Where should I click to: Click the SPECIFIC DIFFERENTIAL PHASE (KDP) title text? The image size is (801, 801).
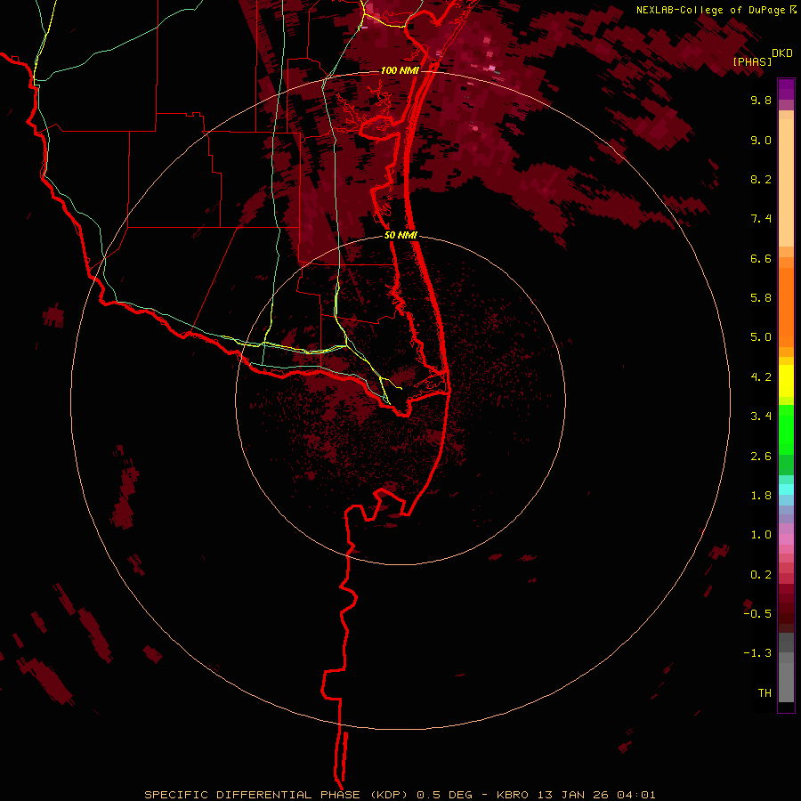tap(276, 795)
